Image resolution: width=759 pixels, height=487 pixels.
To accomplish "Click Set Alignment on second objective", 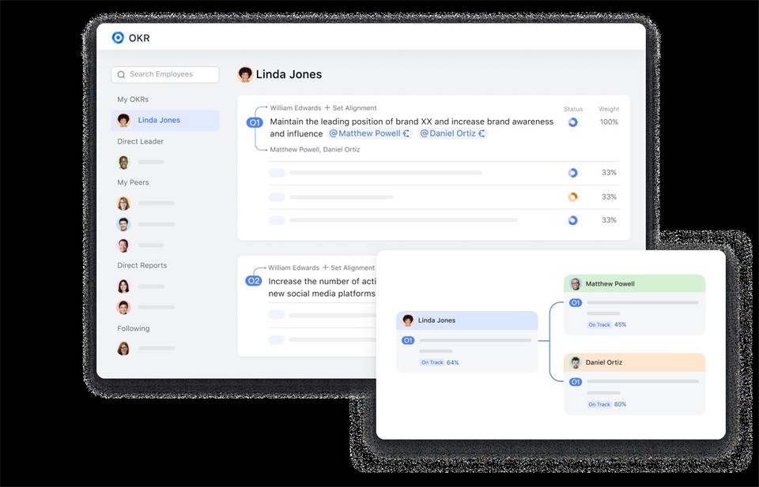I will 349,268.
